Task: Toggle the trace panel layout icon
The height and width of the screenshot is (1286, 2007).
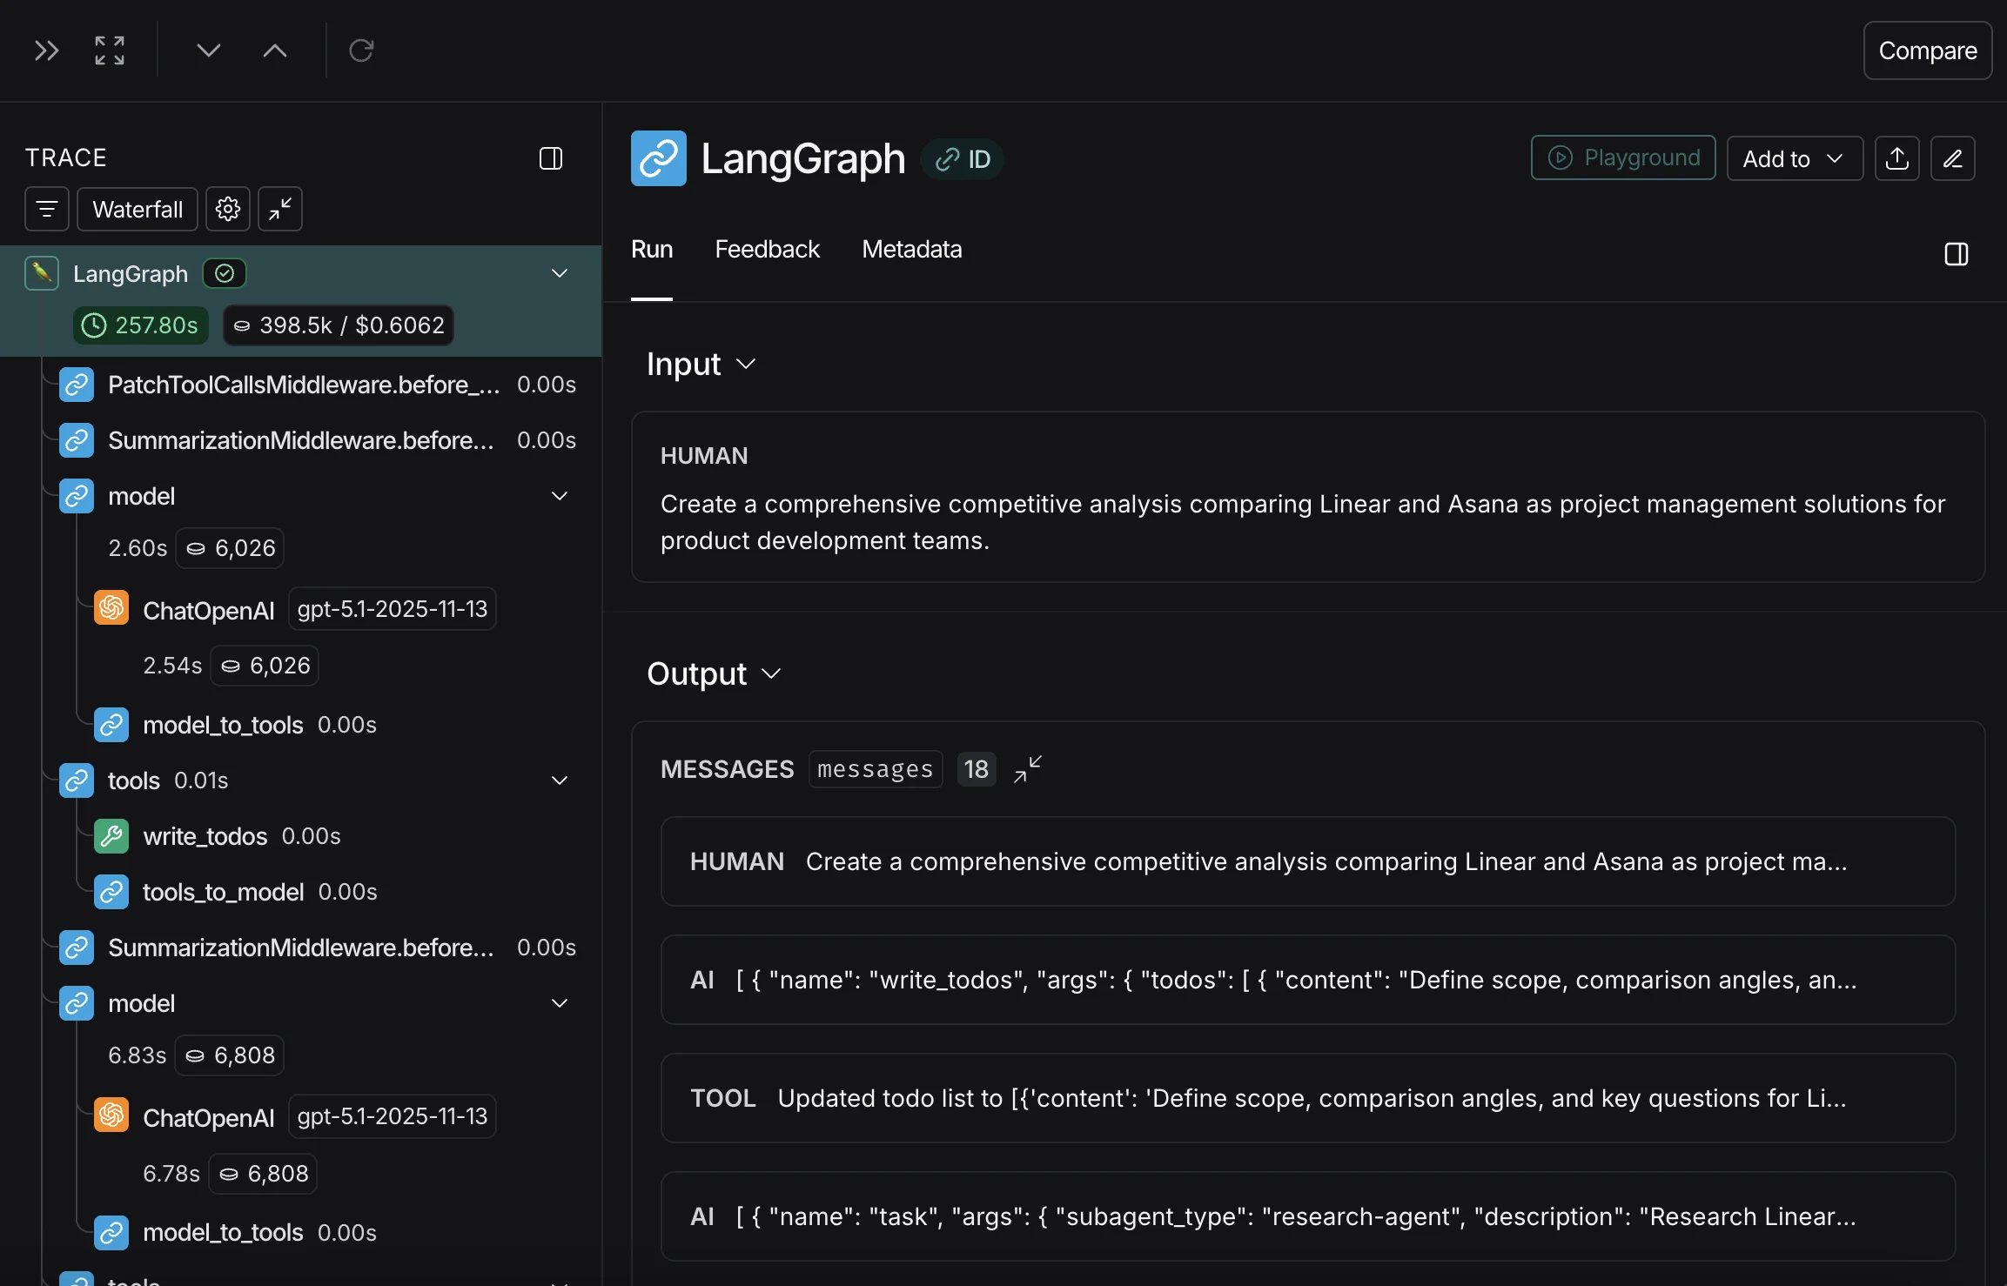Action: (x=551, y=158)
